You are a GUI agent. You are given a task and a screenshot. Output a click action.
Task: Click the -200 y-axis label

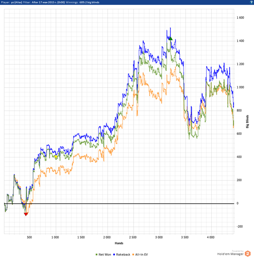tap(240, 226)
